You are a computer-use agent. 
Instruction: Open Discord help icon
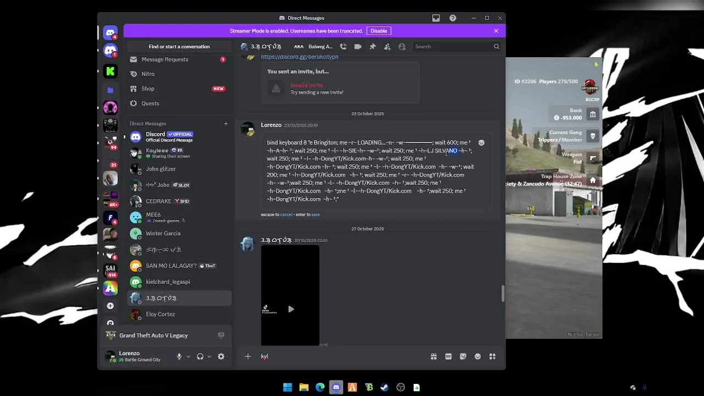coord(453,18)
